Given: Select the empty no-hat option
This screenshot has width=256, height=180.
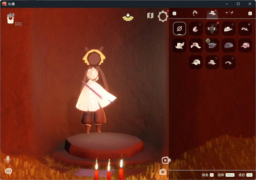Looking at the screenshot, I should [x=179, y=29].
